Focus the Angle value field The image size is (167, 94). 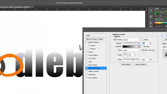click(x=132, y=55)
